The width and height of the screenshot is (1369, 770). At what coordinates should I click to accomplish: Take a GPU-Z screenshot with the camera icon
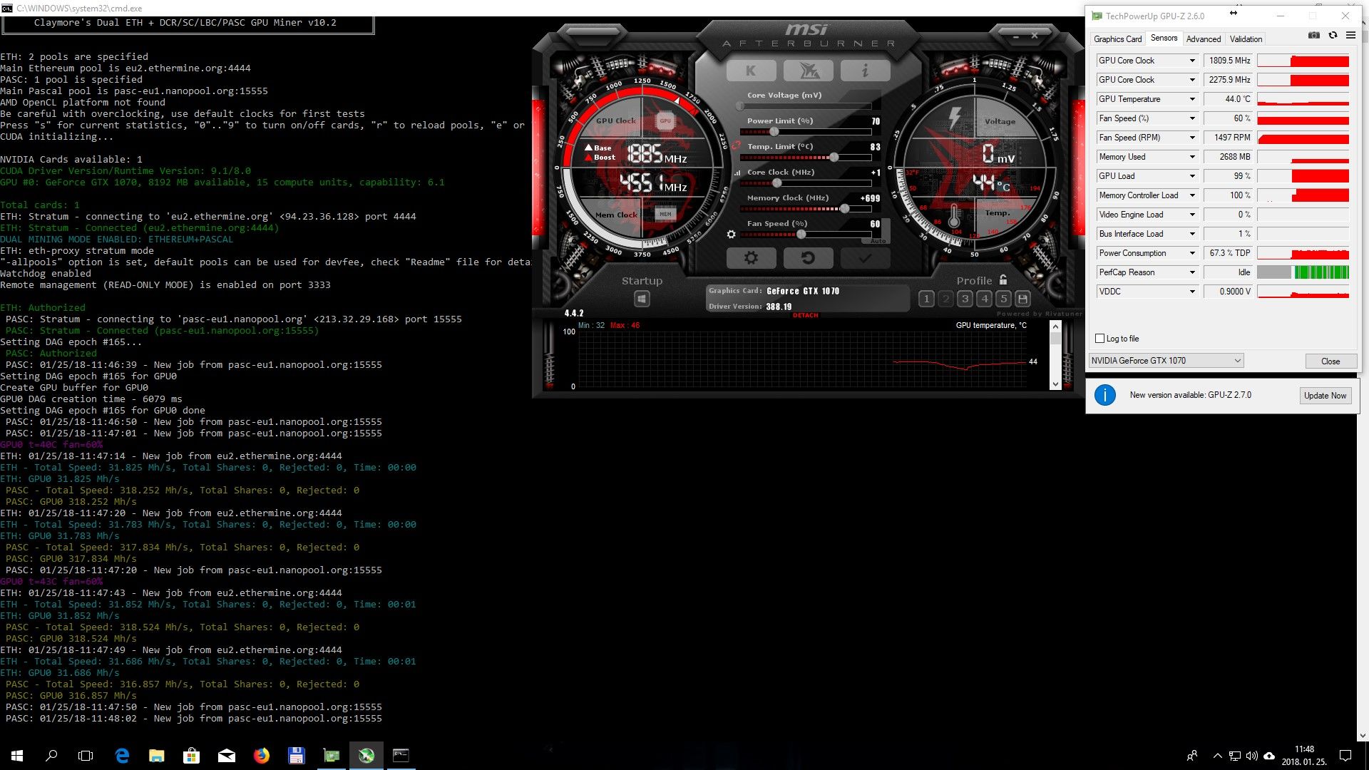click(x=1314, y=35)
